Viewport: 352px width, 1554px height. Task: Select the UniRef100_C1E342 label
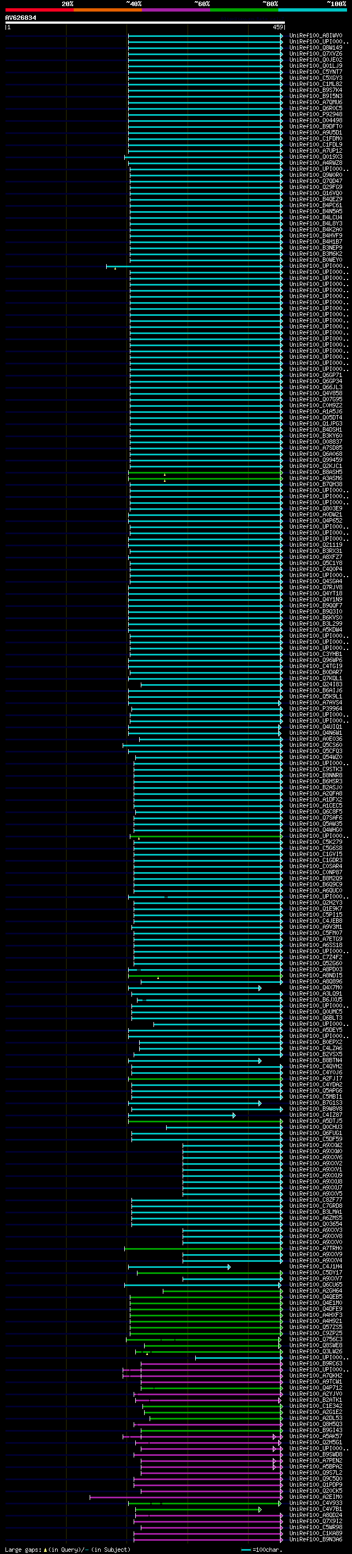coord(316,1406)
